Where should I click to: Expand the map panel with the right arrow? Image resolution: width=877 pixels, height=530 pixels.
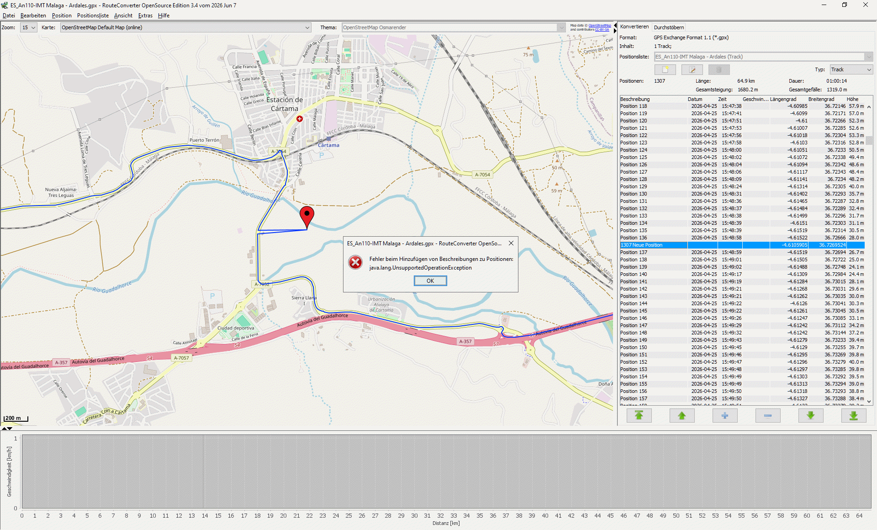[615, 31]
